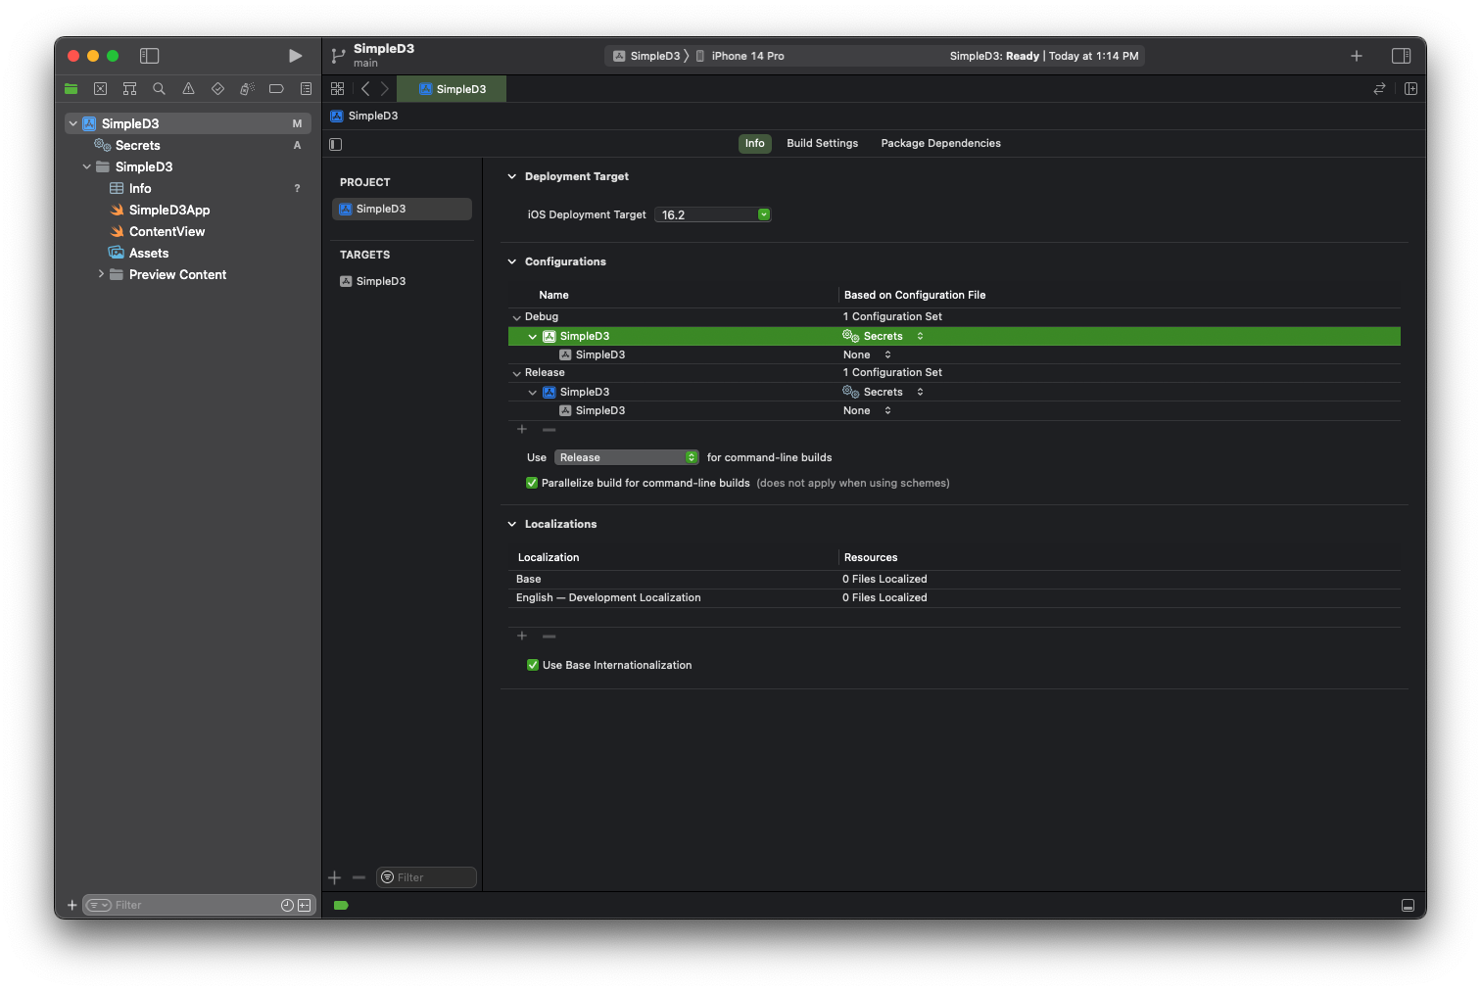Show the Project navigator folder icon
The height and width of the screenshot is (991, 1481).
[71, 89]
